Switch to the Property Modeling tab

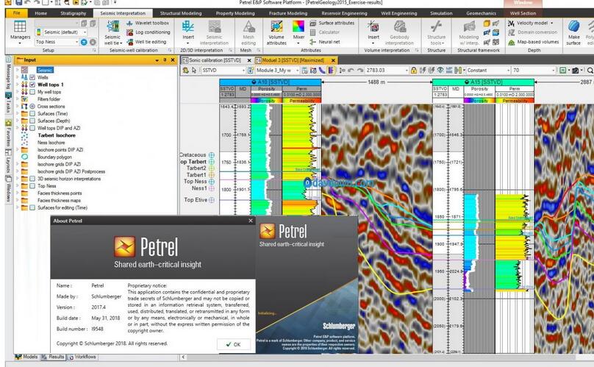235,13
